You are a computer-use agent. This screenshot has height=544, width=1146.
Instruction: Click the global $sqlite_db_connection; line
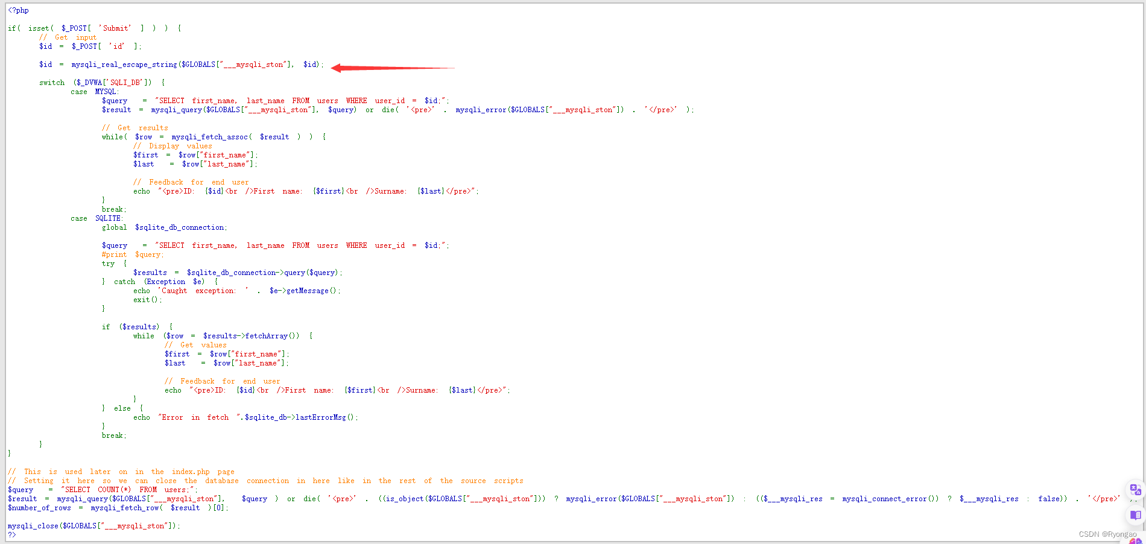point(165,227)
